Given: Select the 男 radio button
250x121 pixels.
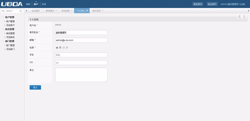Looking at the screenshot, I should pos(57,48).
